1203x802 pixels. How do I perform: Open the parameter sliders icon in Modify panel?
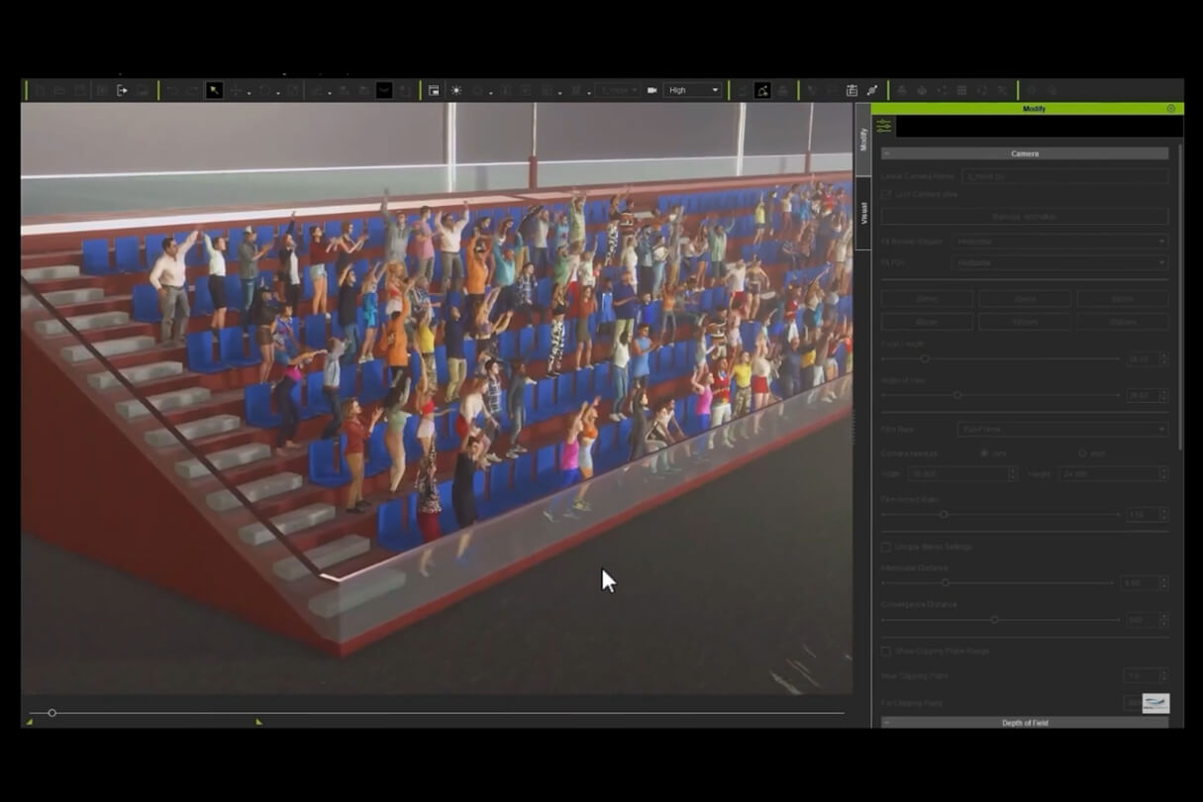pos(883,126)
